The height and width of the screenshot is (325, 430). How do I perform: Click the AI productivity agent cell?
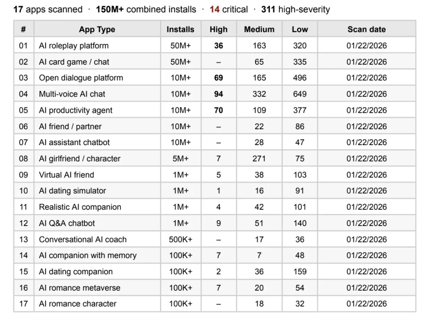tap(76, 110)
